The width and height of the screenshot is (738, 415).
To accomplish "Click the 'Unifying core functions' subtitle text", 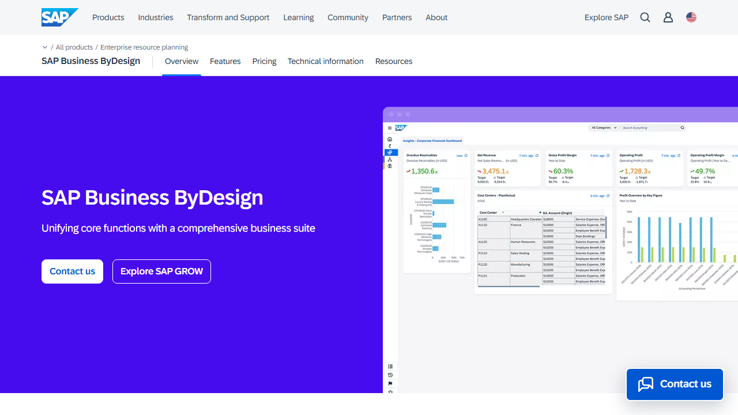I will (178, 228).
